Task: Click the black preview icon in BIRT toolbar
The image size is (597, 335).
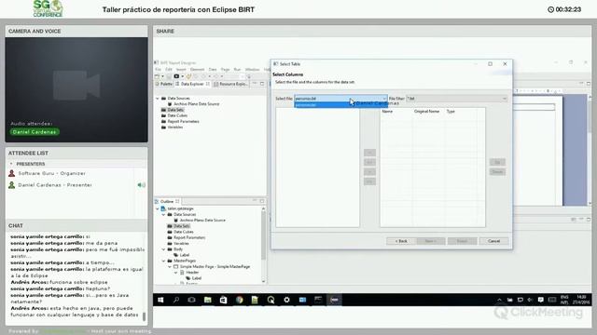Action: coord(176,76)
